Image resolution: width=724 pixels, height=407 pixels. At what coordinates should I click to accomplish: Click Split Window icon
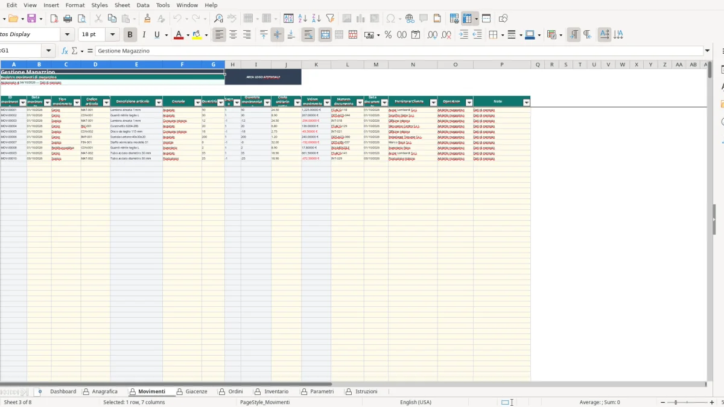[486, 19]
